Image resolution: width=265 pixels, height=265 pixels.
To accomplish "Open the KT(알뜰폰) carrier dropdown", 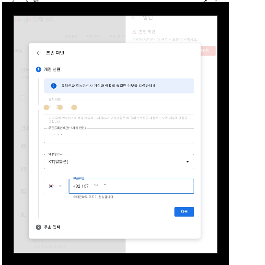I will point(119,161).
